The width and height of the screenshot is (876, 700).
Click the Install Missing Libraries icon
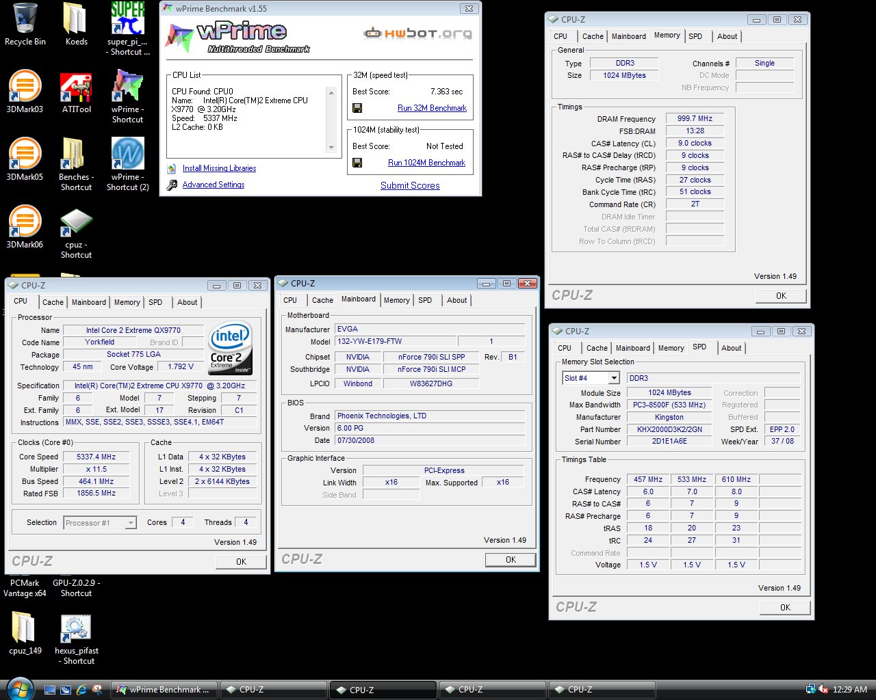click(x=171, y=168)
